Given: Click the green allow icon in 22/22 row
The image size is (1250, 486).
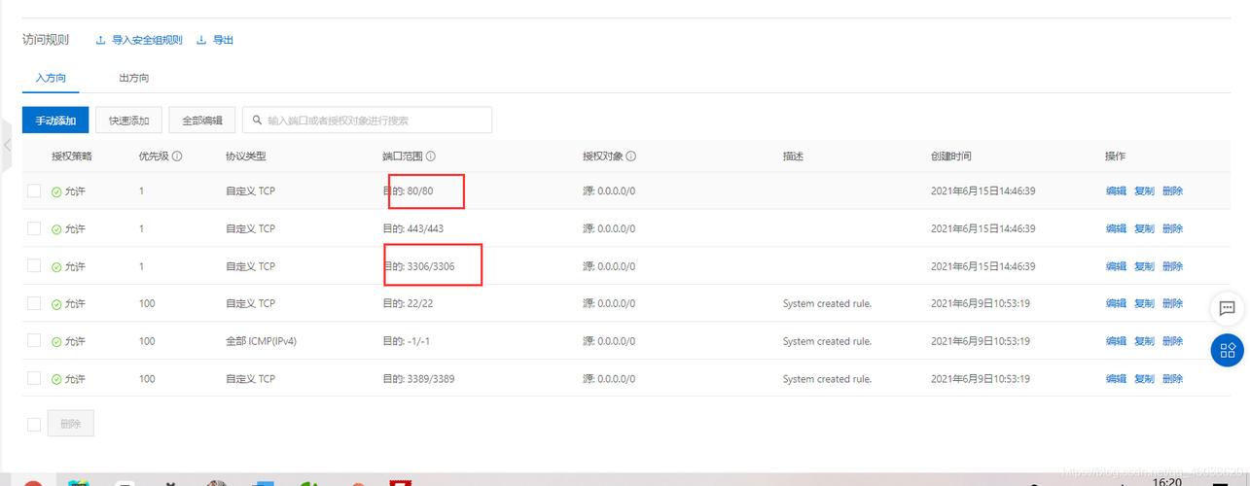Looking at the screenshot, I should click(x=56, y=304).
